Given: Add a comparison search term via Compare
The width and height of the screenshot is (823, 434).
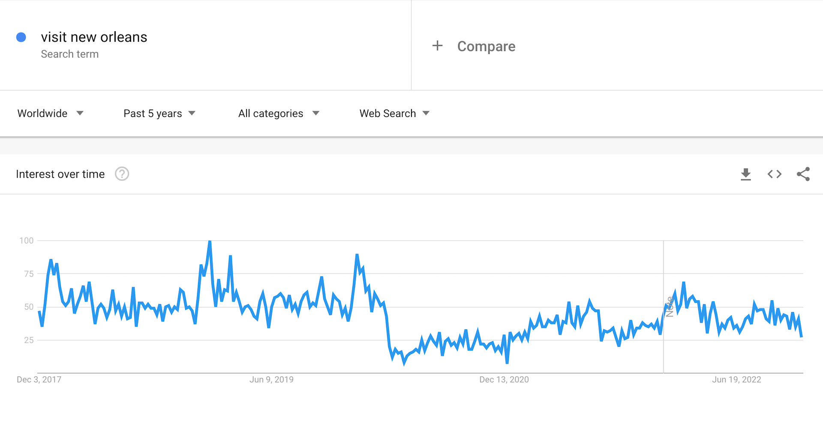Looking at the screenshot, I should click(486, 46).
